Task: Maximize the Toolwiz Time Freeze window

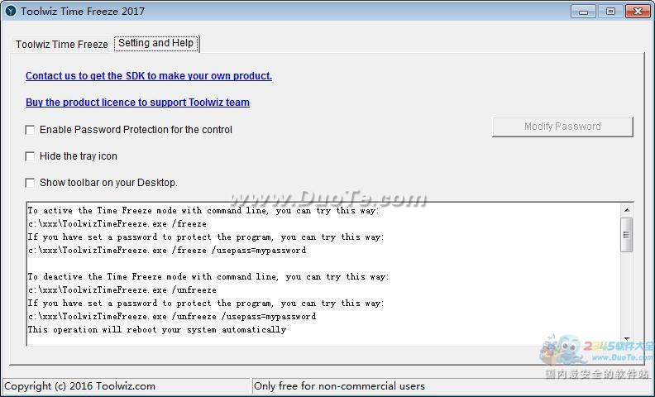Action: 610,12
